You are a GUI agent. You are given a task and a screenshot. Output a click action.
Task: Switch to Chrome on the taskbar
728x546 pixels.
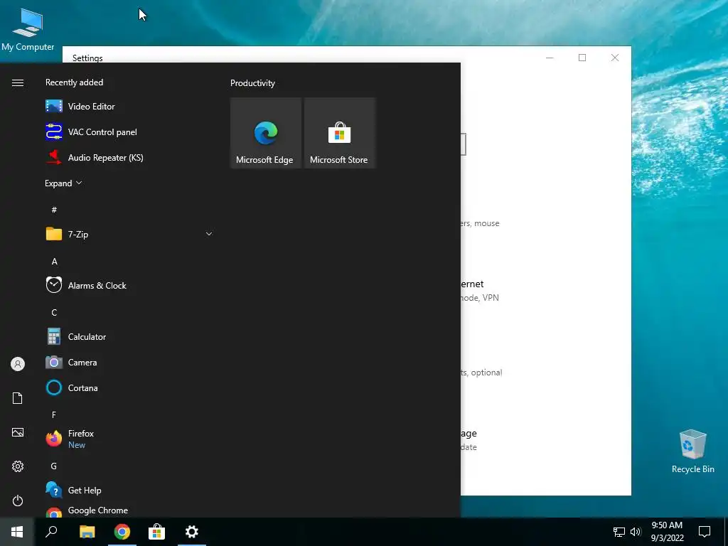[122, 532]
